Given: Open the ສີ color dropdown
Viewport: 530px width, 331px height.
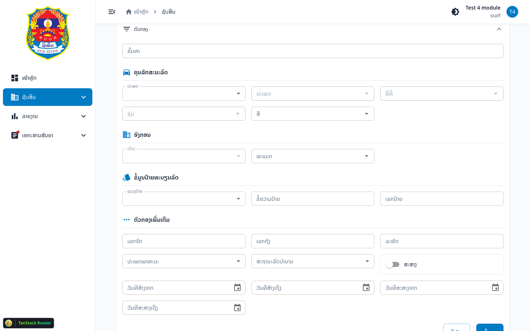Looking at the screenshot, I should (313, 114).
